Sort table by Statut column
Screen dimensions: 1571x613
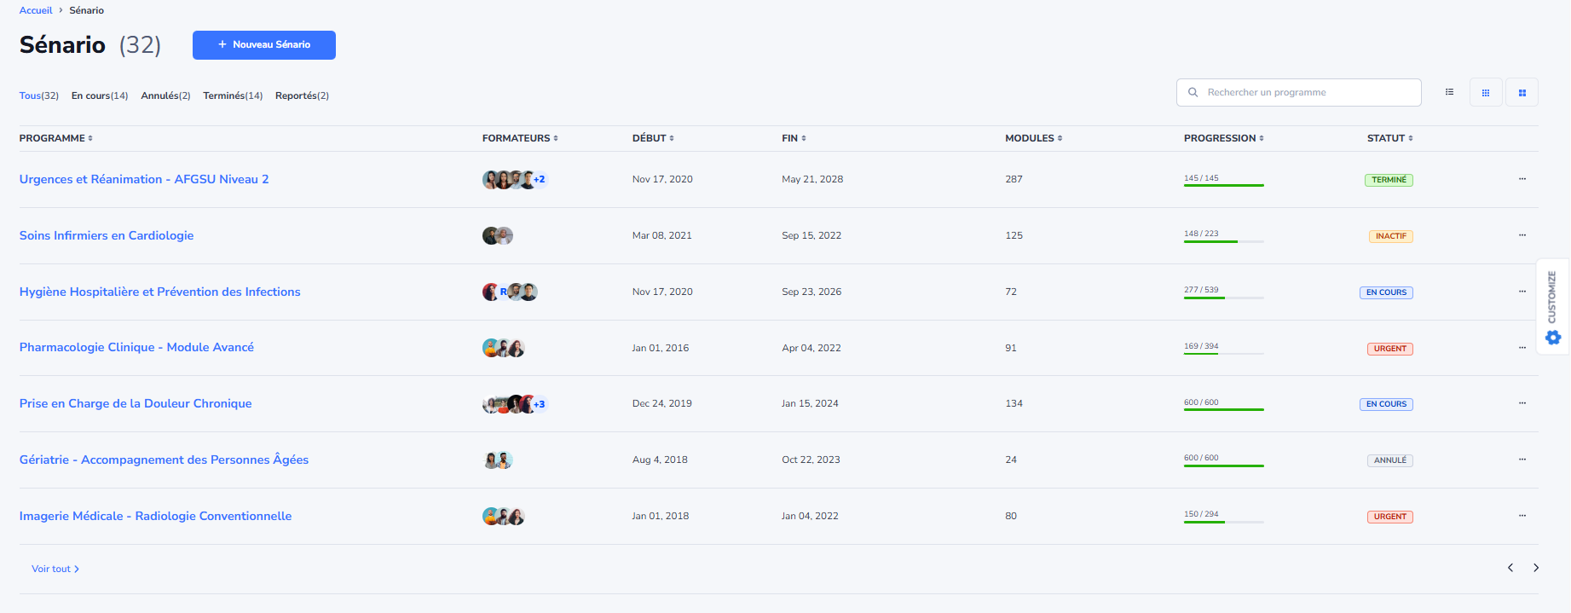(x=1389, y=138)
